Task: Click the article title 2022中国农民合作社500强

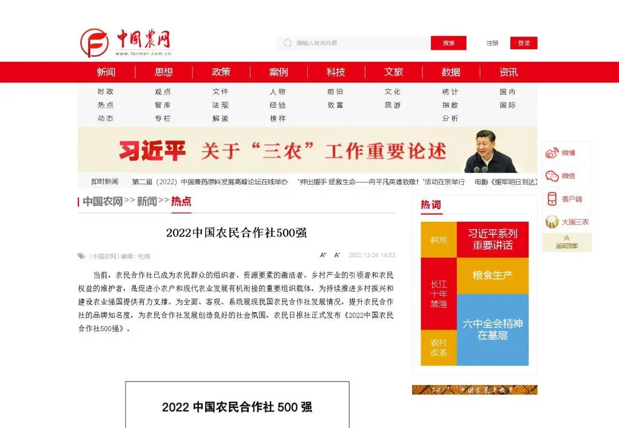Action: coord(236,233)
